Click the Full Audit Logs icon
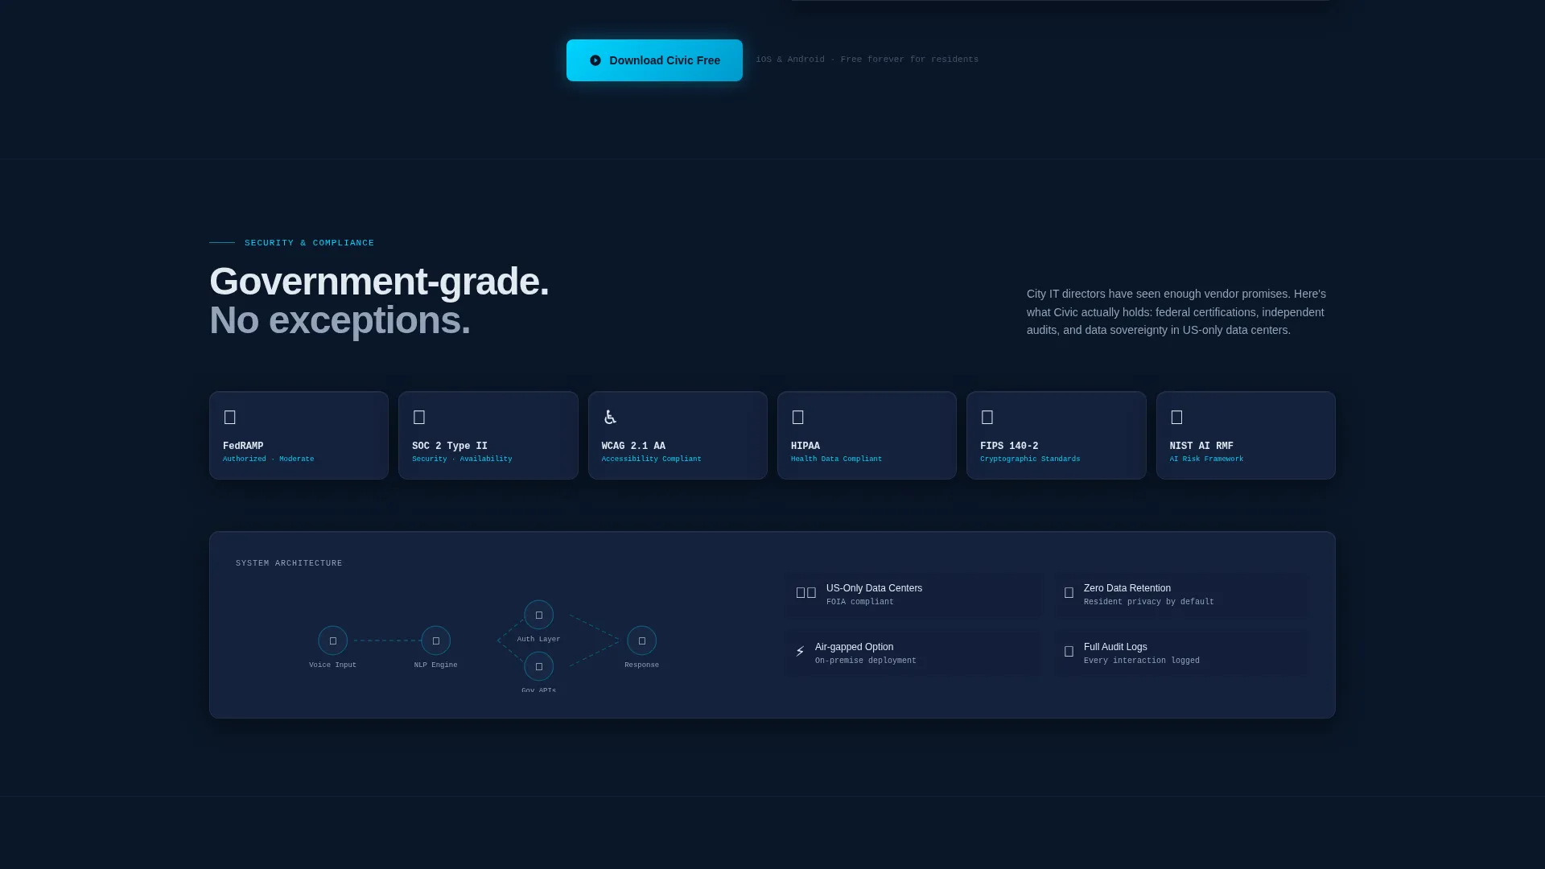The height and width of the screenshot is (869, 1545). [x=1069, y=652]
